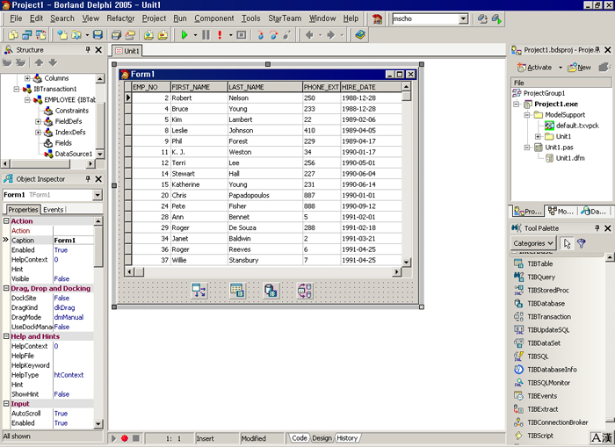Expand the Unit1 folder in Project Manager
This screenshot has height=447, width=615.
tap(537, 136)
